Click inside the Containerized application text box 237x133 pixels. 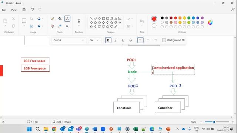(x=173, y=70)
